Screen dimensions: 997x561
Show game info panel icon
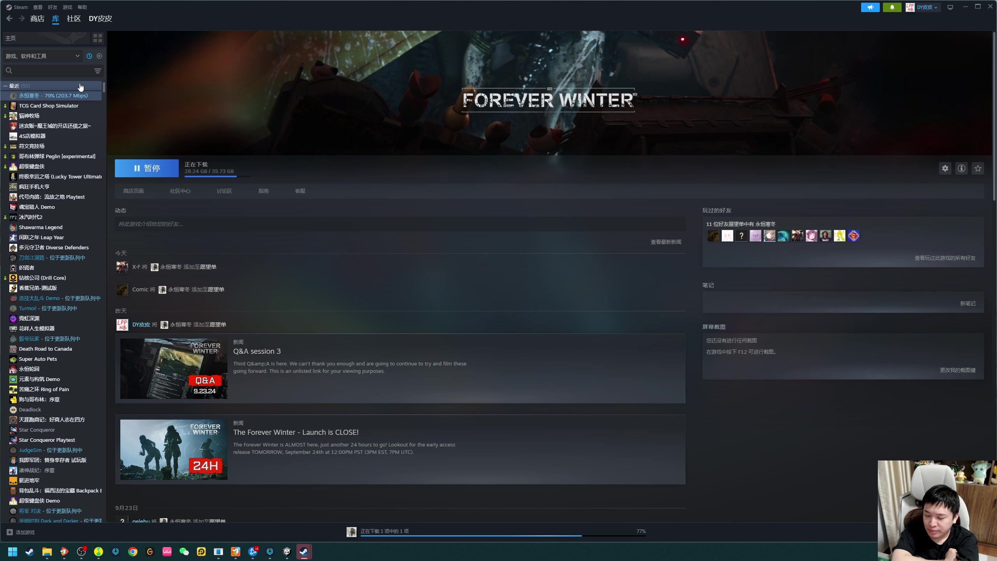click(x=962, y=168)
